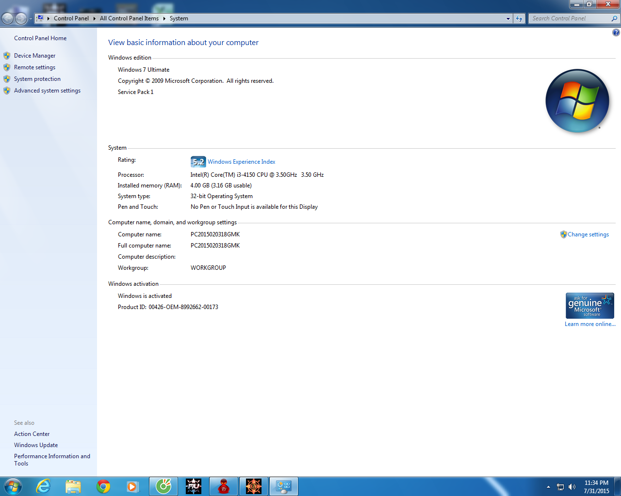This screenshot has height=496, width=621.
Task: Launch Internet Explorer from taskbar
Action: [x=43, y=486]
